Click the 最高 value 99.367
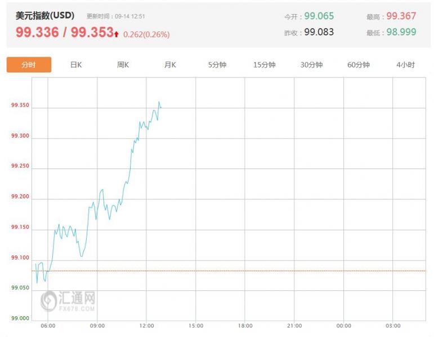The width and height of the screenshot is (434, 337). [401, 16]
